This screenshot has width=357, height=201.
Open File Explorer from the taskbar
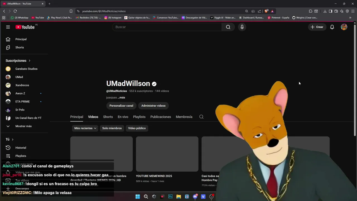point(178,197)
